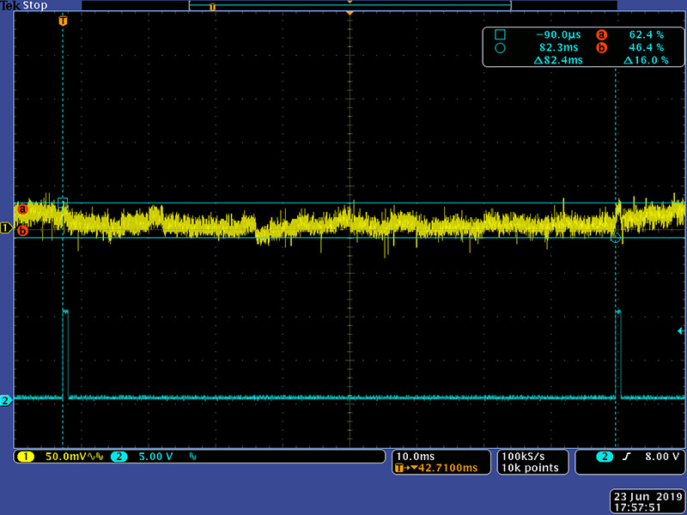Click the yellow channel 1 badge in bottom bar
This screenshot has width=687, height=515.
[x=25, y=457]
